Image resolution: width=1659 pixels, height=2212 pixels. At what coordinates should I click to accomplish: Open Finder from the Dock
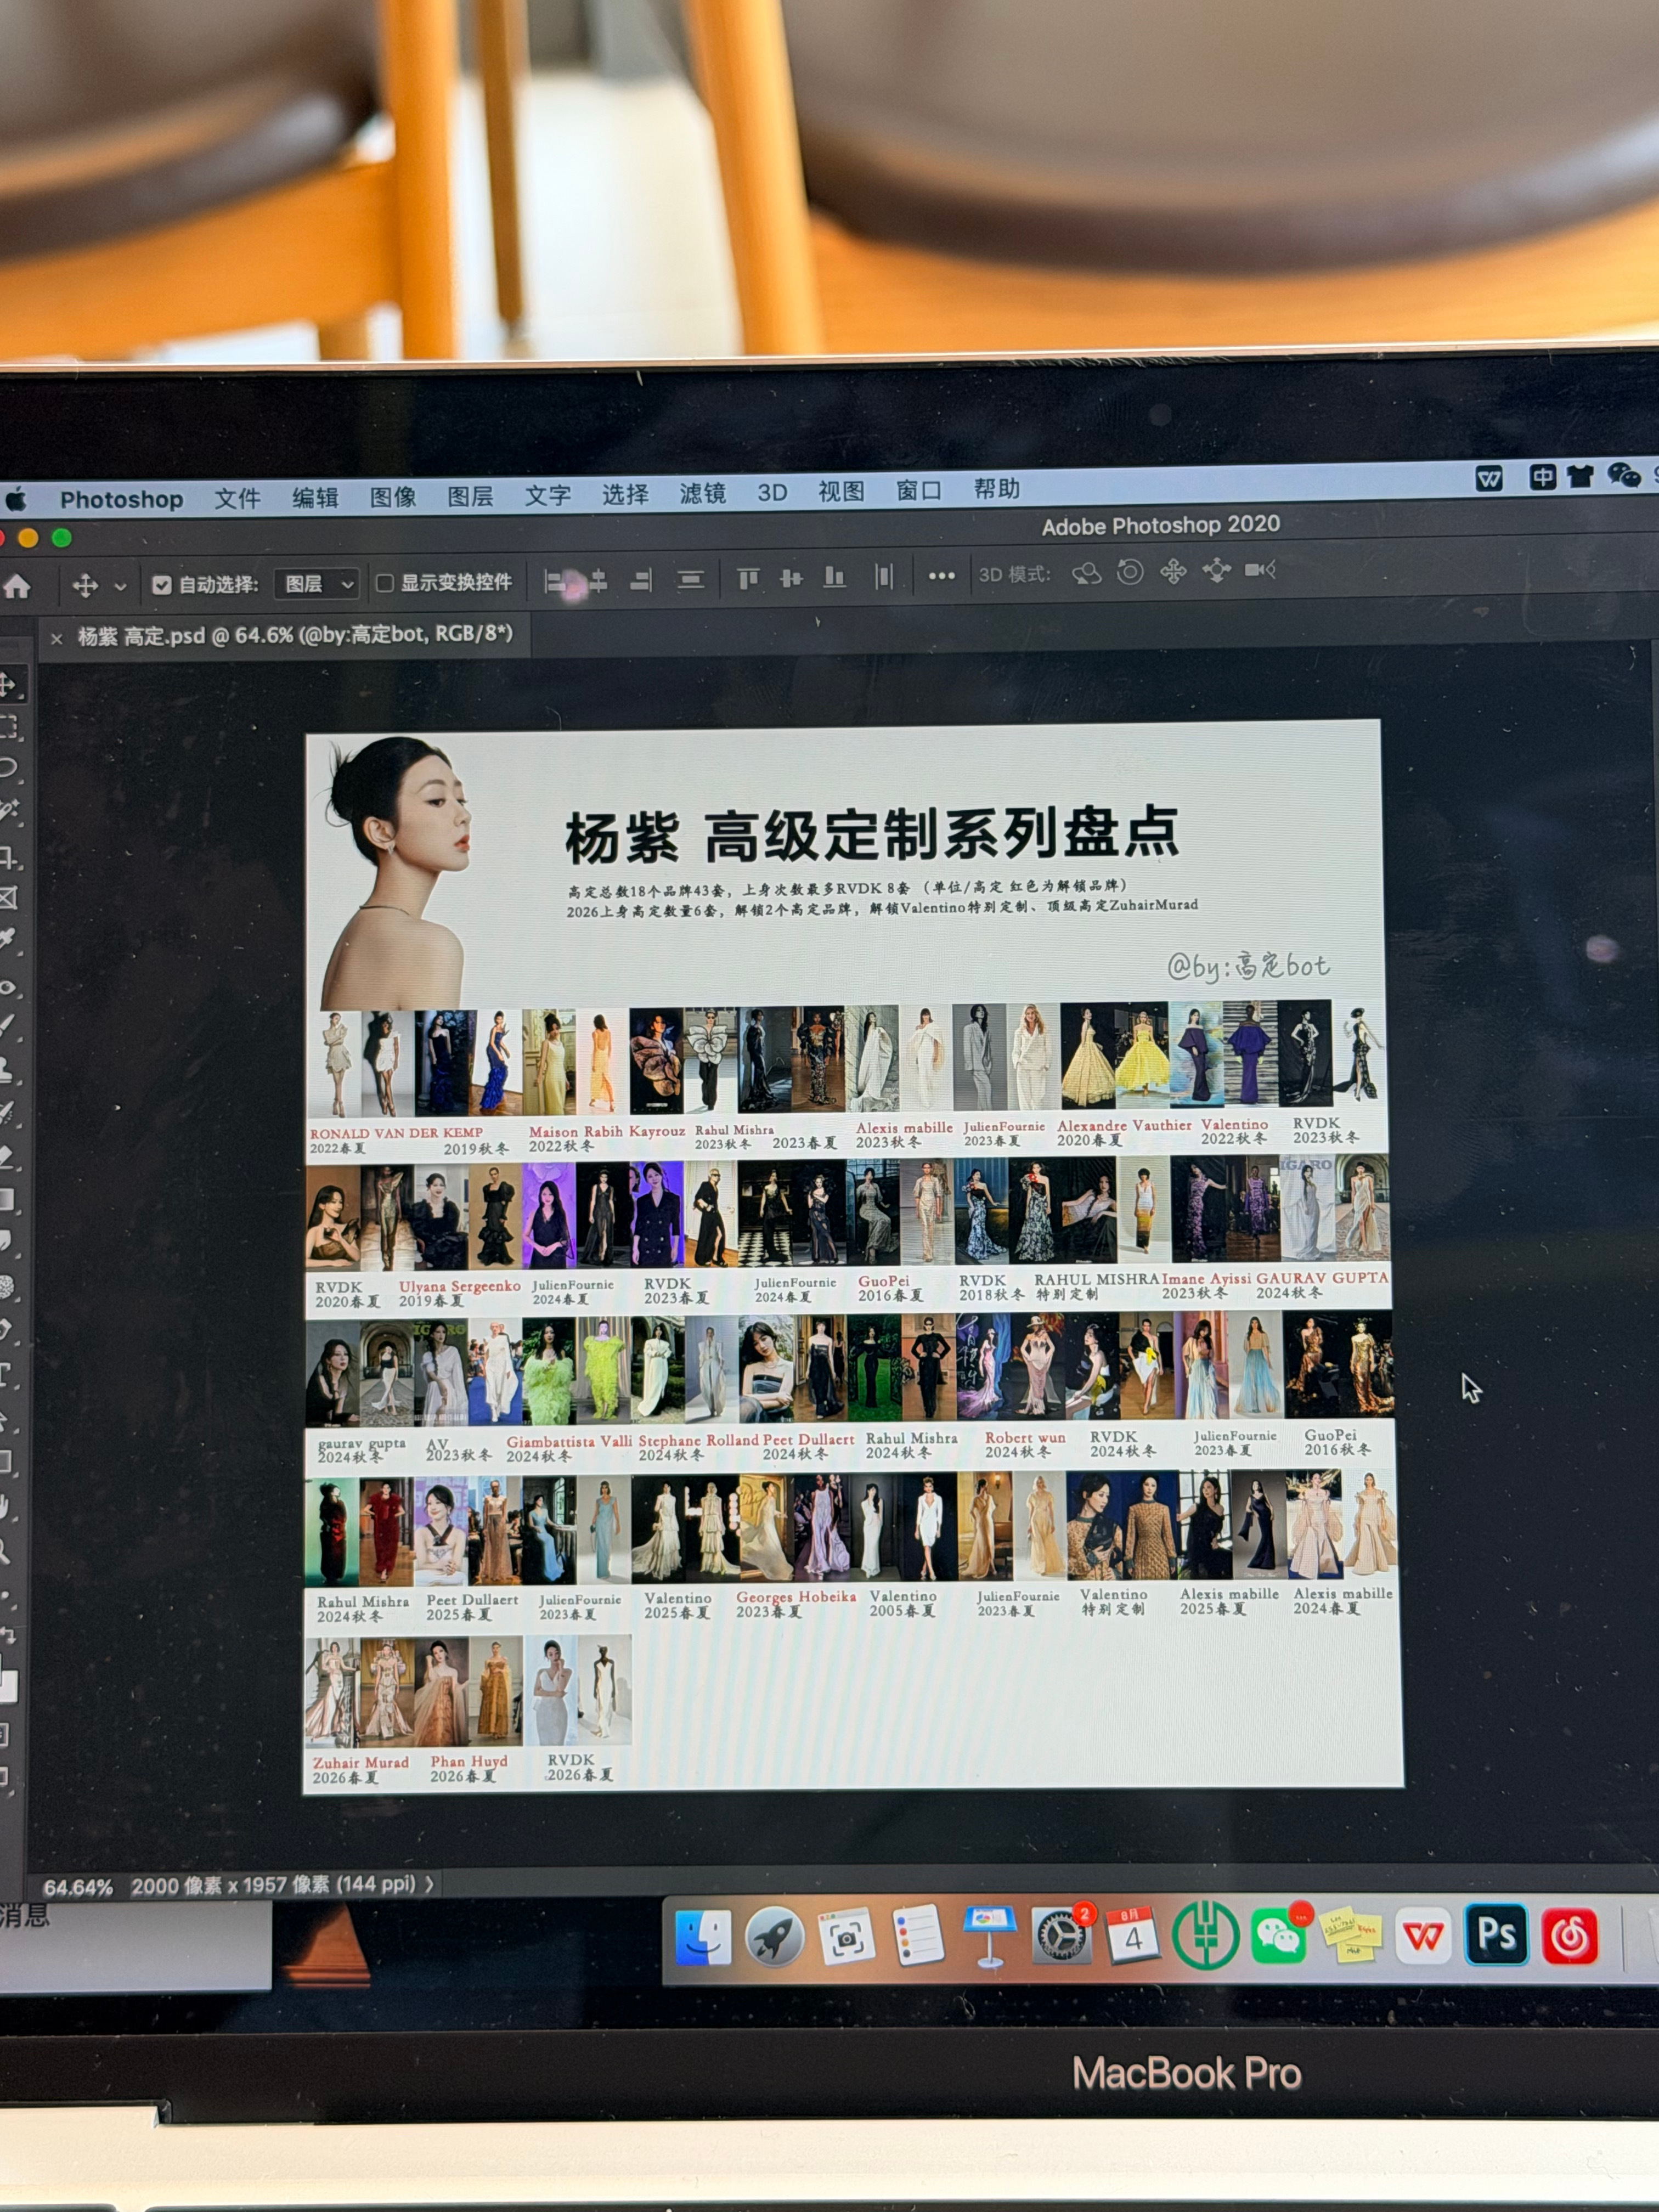pyautogui.click(x=703, y=1937)
